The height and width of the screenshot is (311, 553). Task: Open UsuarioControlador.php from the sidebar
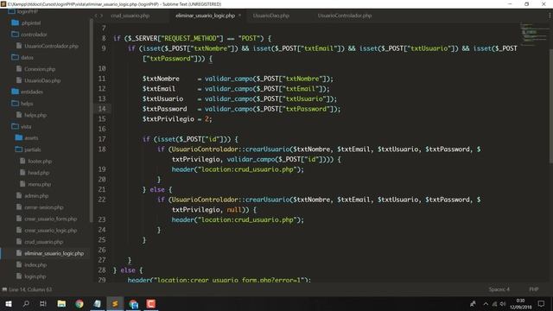coord(51,46)
